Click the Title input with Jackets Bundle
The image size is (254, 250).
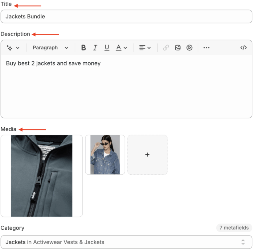tap(126, 17)
